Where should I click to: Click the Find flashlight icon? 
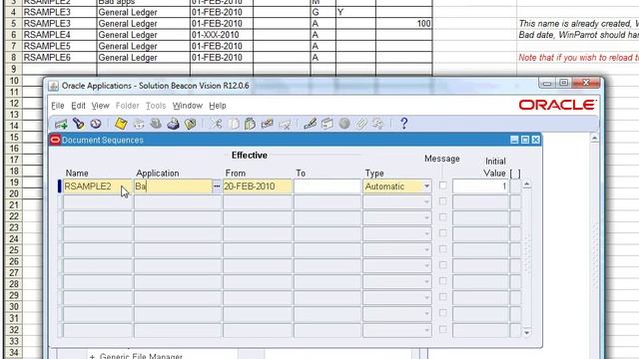click(78, 124)
